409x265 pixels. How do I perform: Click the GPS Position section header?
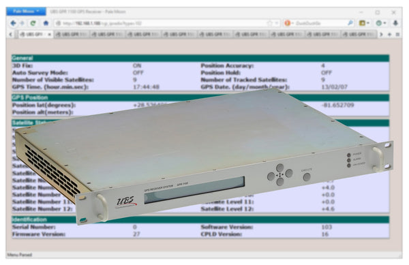[200, 97]
